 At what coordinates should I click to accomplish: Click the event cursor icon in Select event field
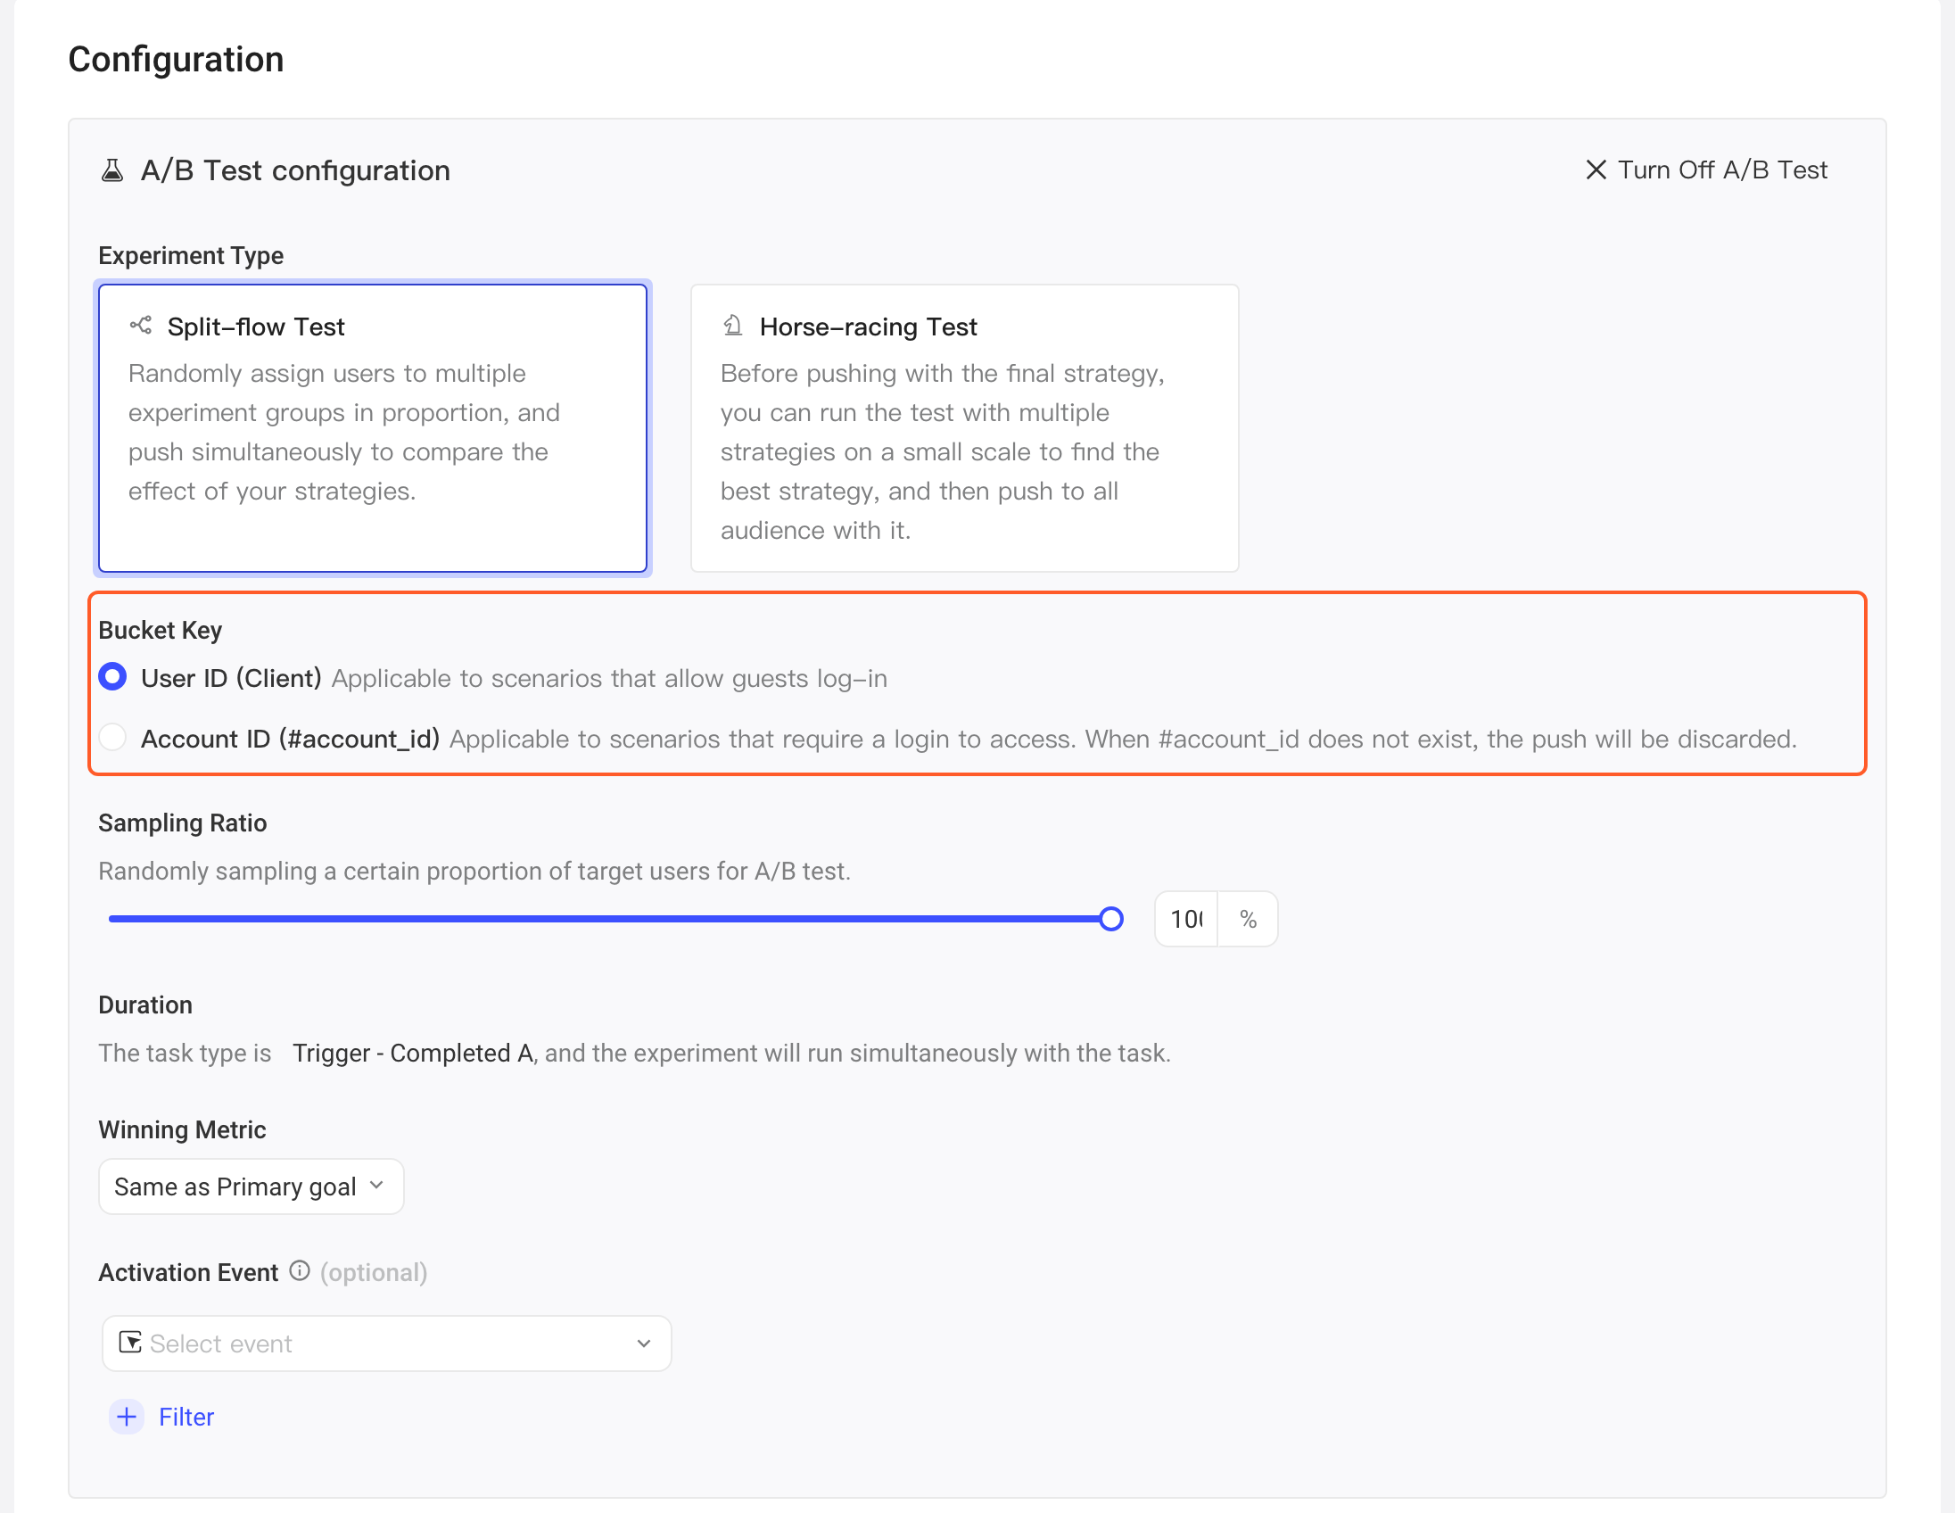pyautogui.click(x=131, y=1342)
